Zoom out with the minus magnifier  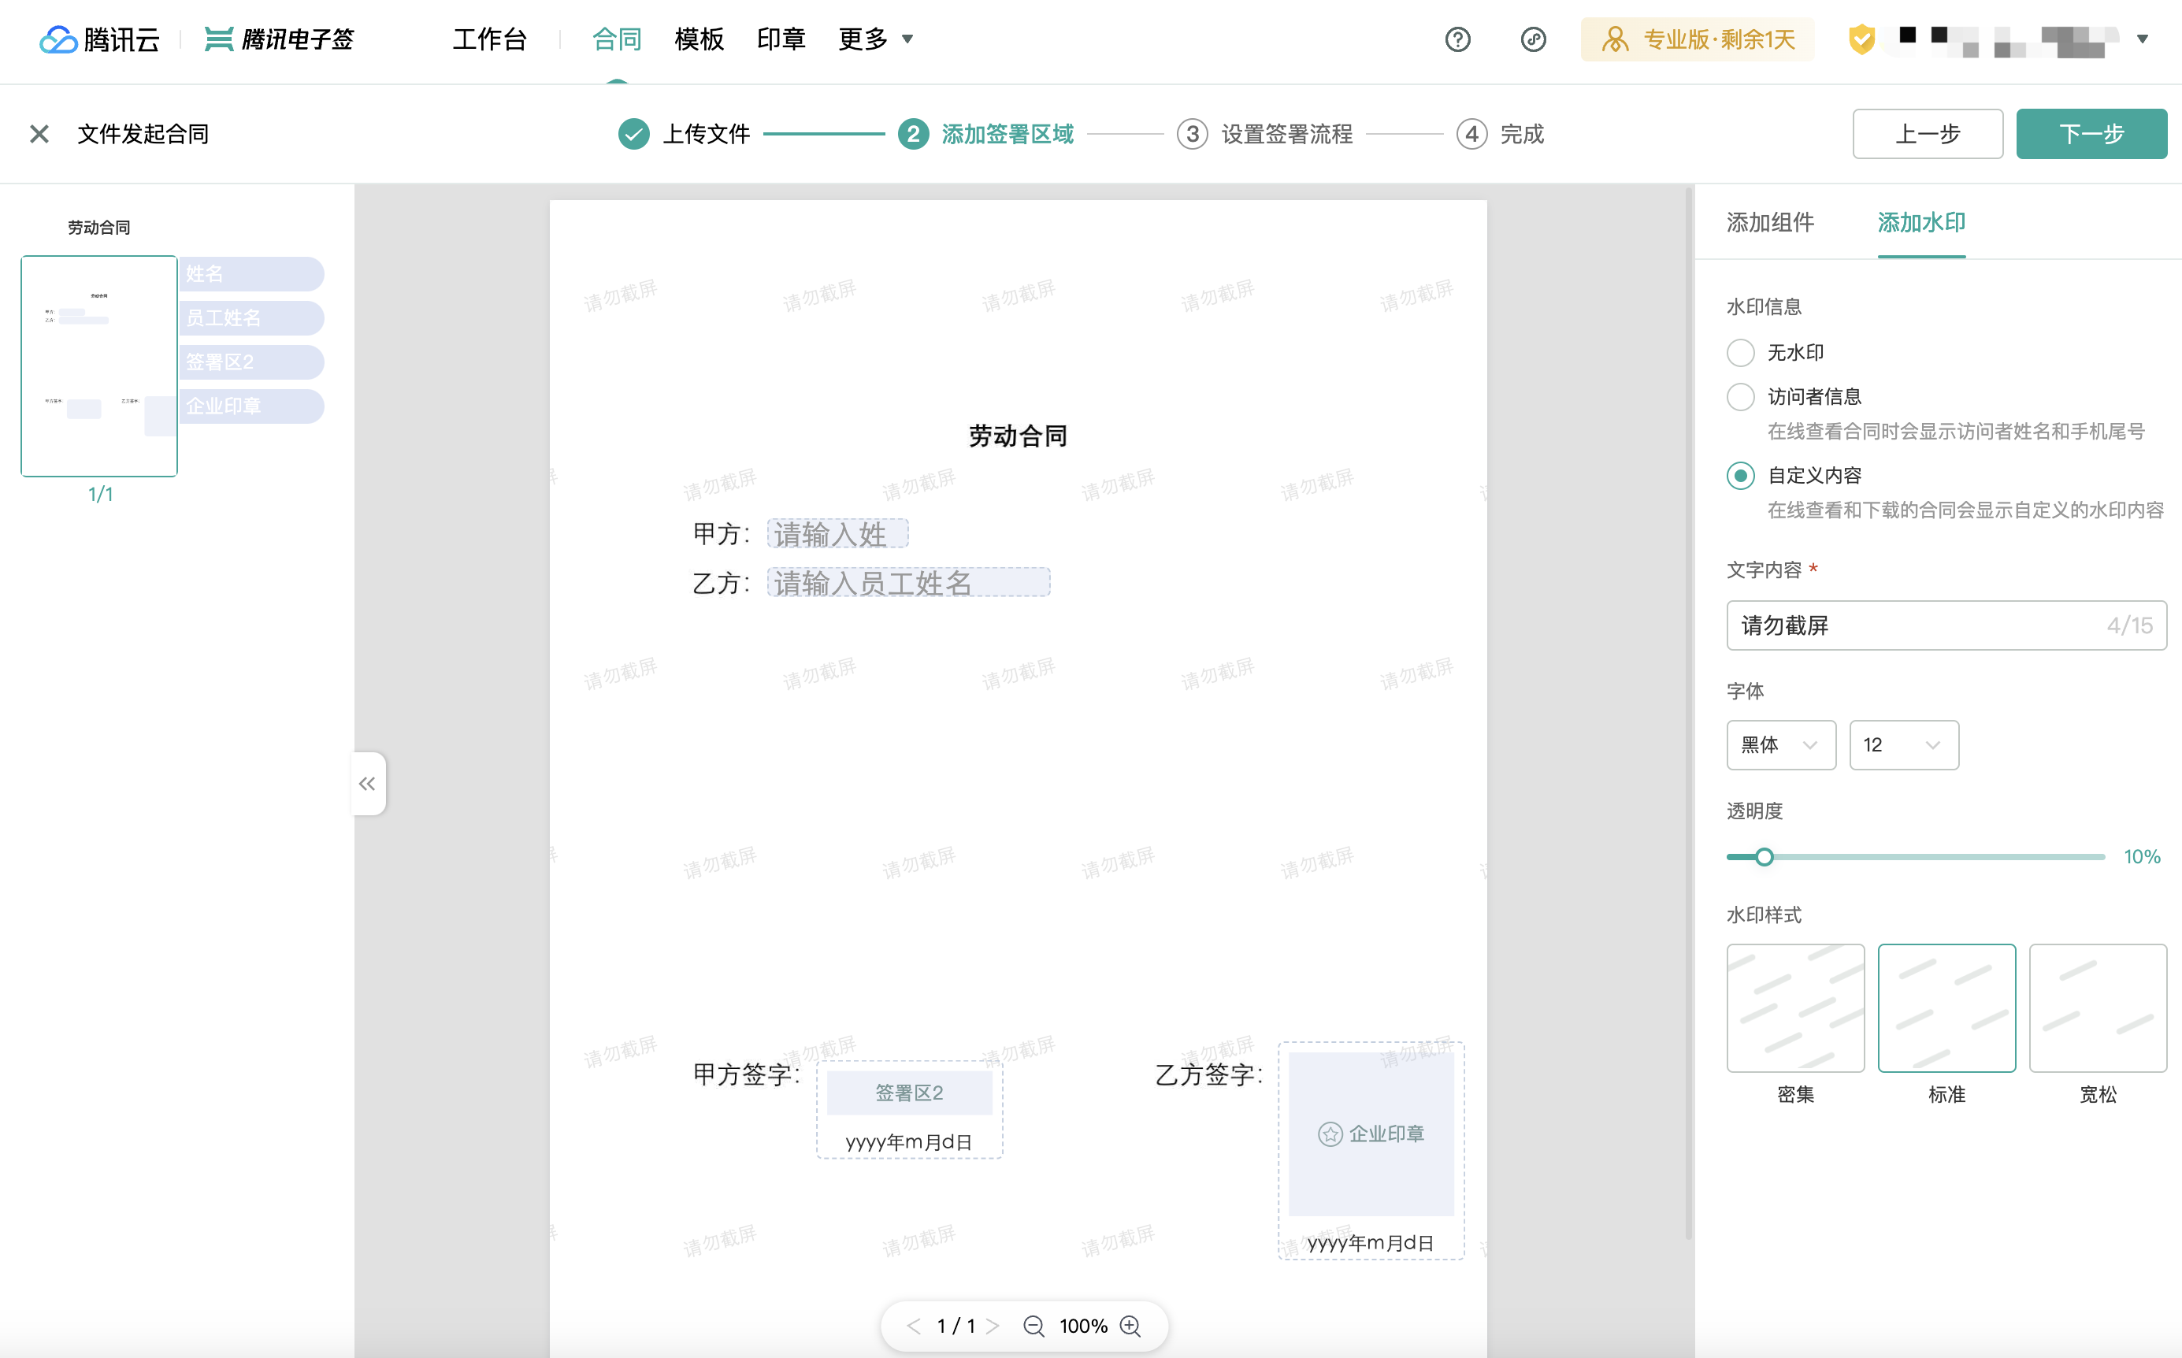pos(1033,1326)
